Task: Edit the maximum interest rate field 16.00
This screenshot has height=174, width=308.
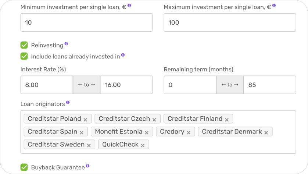Action: click(126, 85)
